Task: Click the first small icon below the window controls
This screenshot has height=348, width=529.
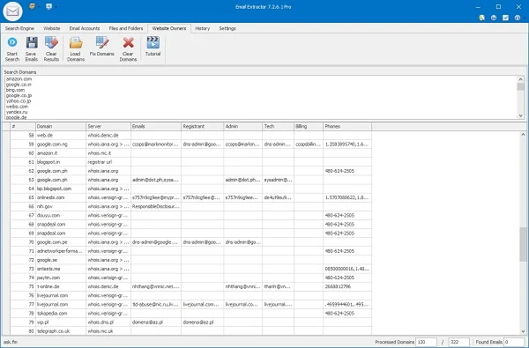Action: (x=481, y=18)
